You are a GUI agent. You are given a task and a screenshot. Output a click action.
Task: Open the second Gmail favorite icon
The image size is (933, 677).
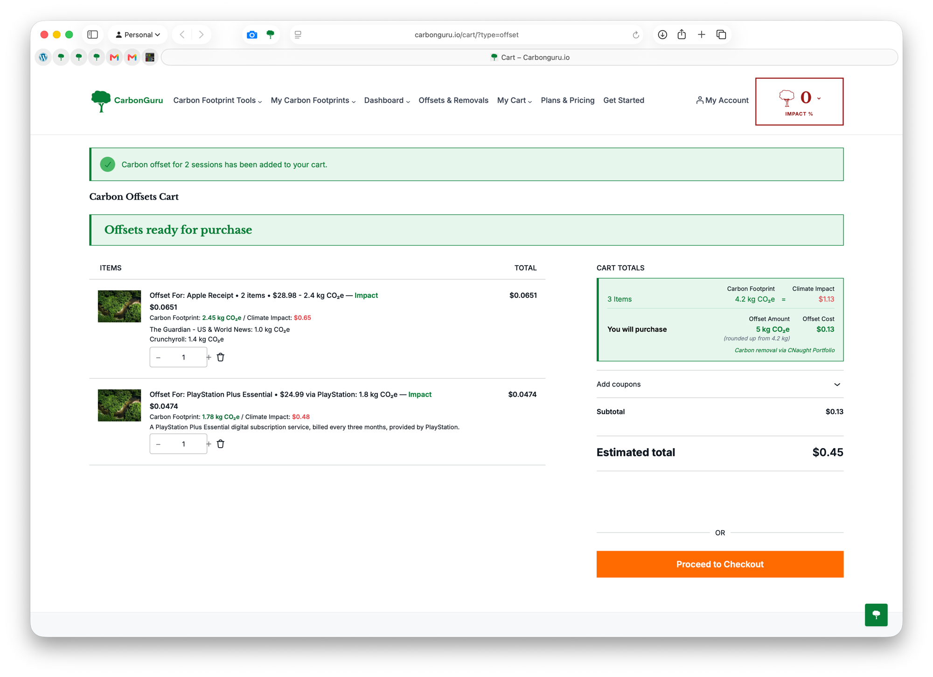pyautogui.click(x=132, y=57)
